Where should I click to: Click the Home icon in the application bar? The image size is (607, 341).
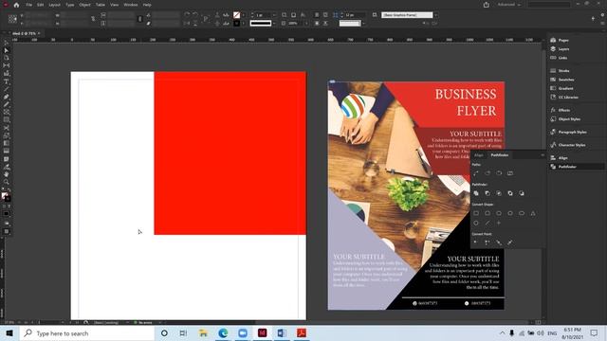coord(16,5)
